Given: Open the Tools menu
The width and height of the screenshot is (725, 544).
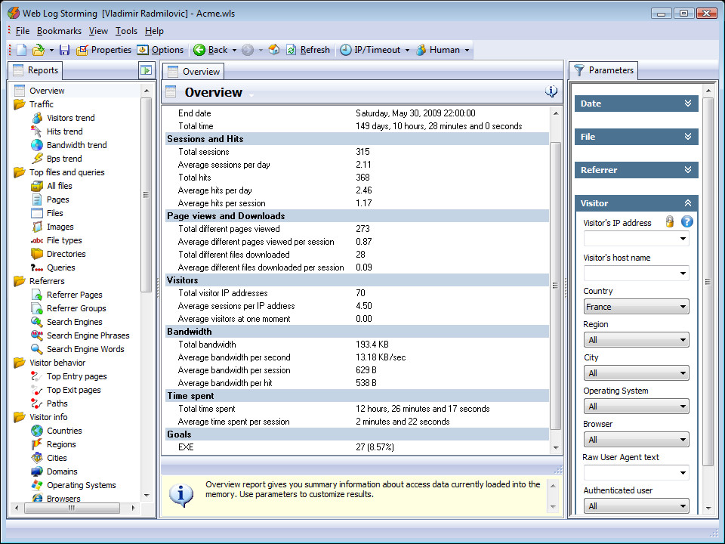Looking at the screenshot, I should point(126,31).
